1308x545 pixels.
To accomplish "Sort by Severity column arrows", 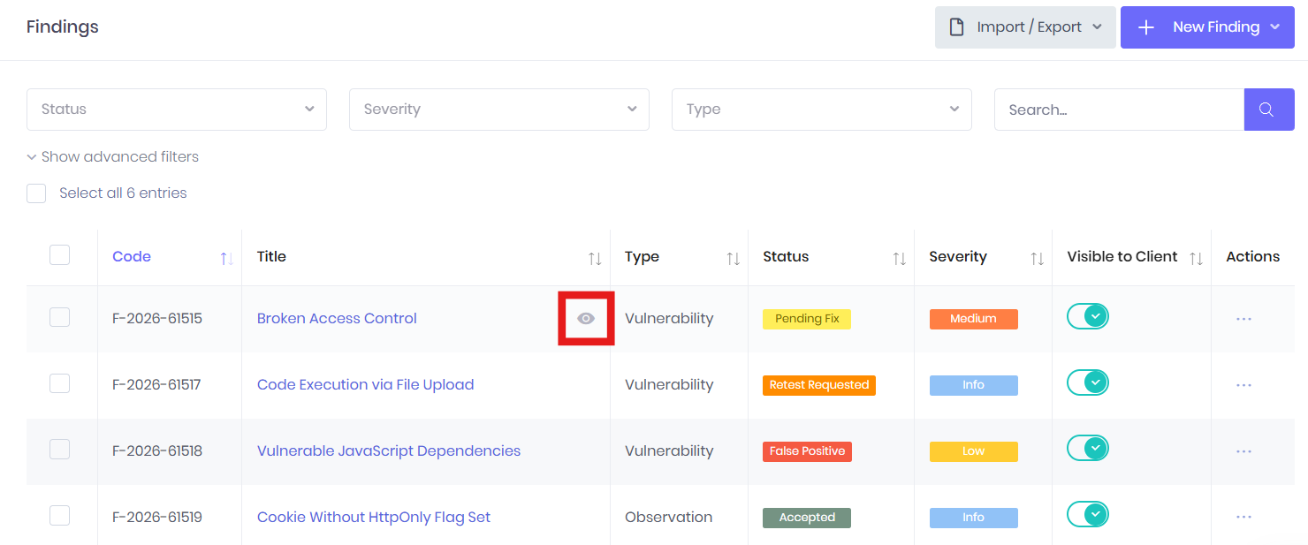I will tap(1037, 258).
